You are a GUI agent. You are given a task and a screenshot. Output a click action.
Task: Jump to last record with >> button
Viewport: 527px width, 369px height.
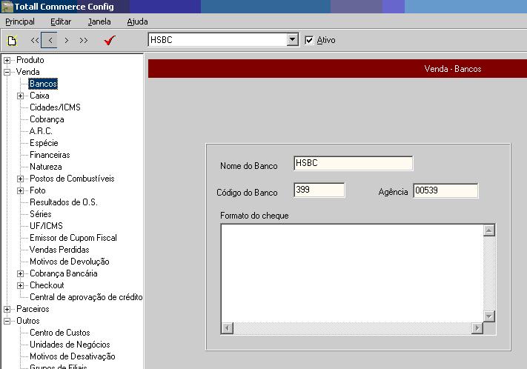(x=83, y=41)
